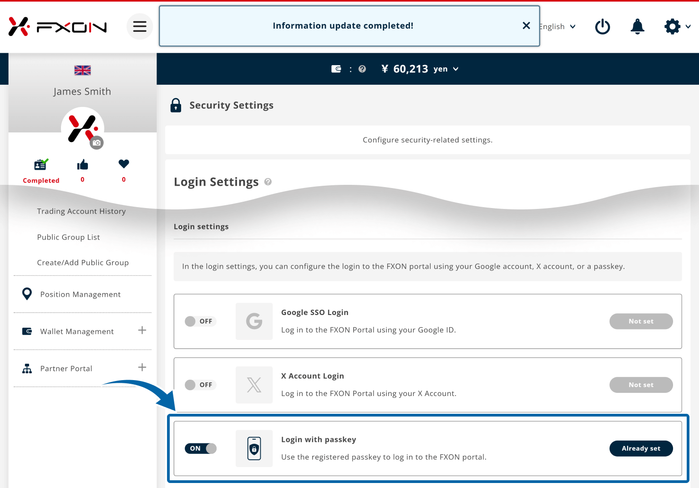Click the passkey phone shield icon
The image size is (699, 488).
[x=254, y=448]
